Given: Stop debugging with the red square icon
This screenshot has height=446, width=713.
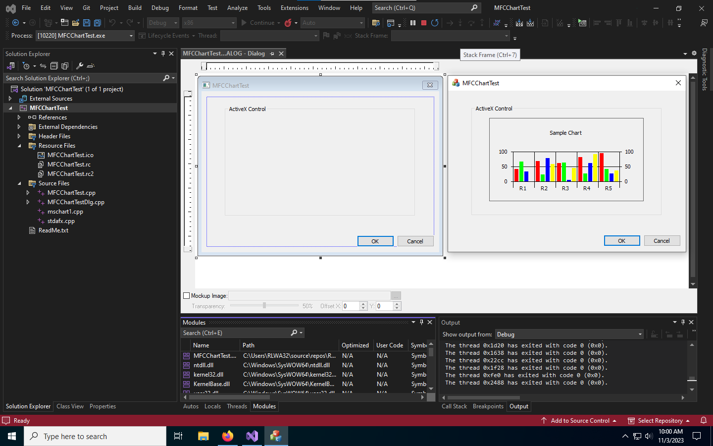Looking at the screenshot, I should (x=424, y=23).
